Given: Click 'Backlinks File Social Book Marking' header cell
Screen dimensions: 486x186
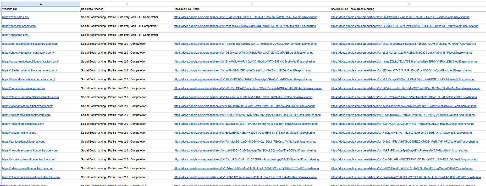Looking at the screenshot, I should [408, 9].
